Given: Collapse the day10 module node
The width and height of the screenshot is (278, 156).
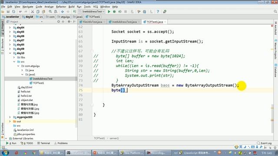Looking at the screenshot, I should coord(10,53).
